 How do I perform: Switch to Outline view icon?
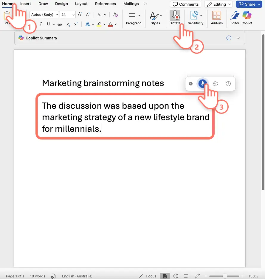coord(187,276)
